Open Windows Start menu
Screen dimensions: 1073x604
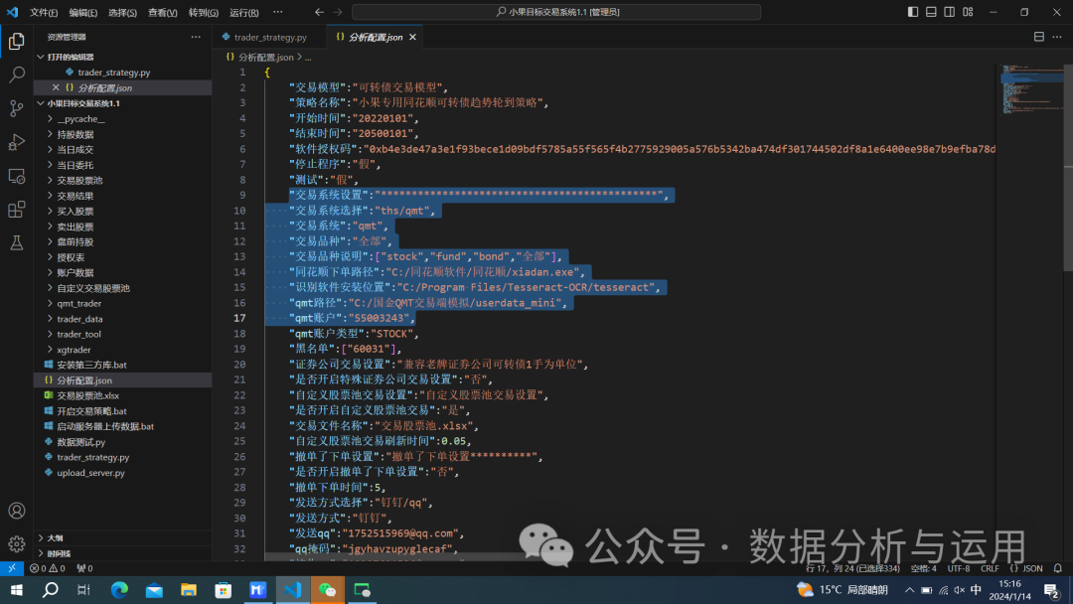(x=17, y=590)
